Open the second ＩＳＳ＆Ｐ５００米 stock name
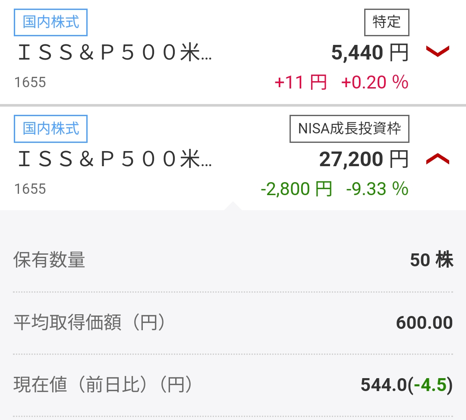 coord(115,159)
